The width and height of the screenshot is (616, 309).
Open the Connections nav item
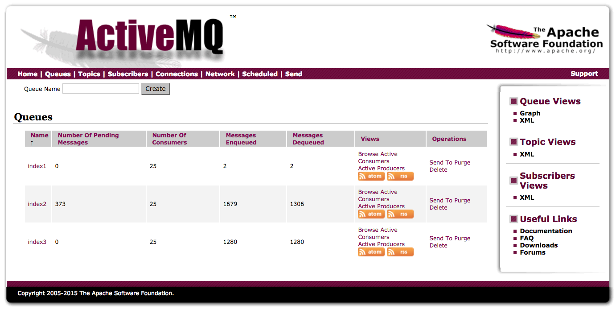coord(177,74)
